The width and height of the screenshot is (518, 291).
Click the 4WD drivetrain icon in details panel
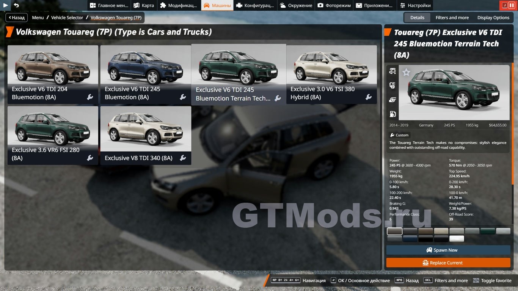point(392,71)
